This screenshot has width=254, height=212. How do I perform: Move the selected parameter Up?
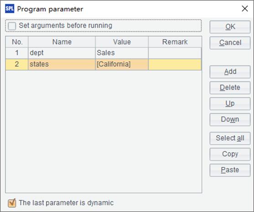pyautogui.click(x=230, y=104)
